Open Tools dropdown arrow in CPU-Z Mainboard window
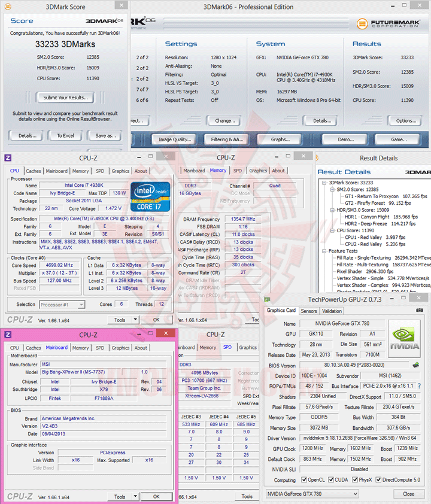 [x=135, y=496]
